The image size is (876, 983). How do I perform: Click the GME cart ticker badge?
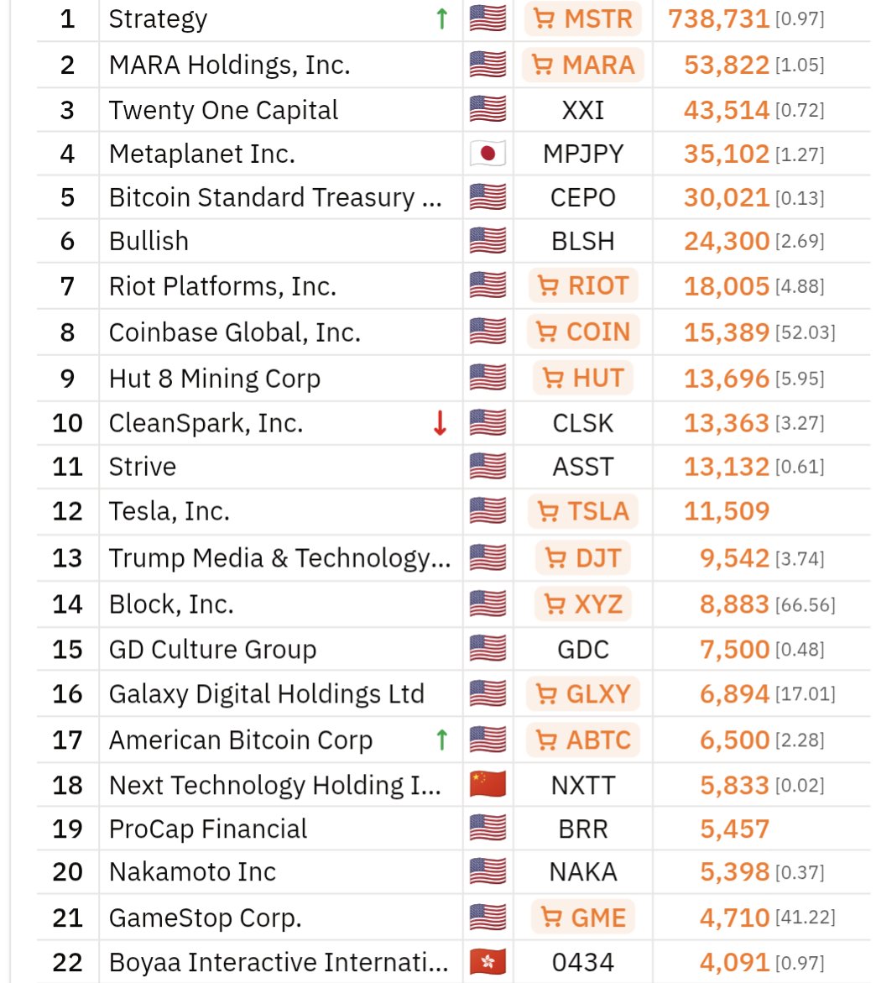pos(583,918)
